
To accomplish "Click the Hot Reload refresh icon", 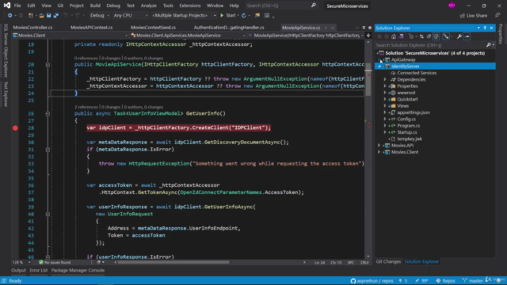I will pyautogui.click(x=244, y=16).
